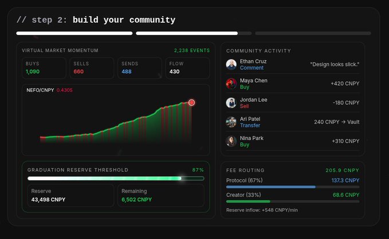Click the 240 CNPY → Vault transfer text
This screenshot has height=239, width=389.
tap(337, 122)
